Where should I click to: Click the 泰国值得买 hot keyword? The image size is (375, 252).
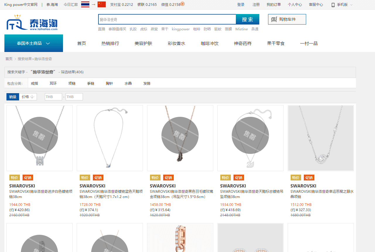(117, 29)
